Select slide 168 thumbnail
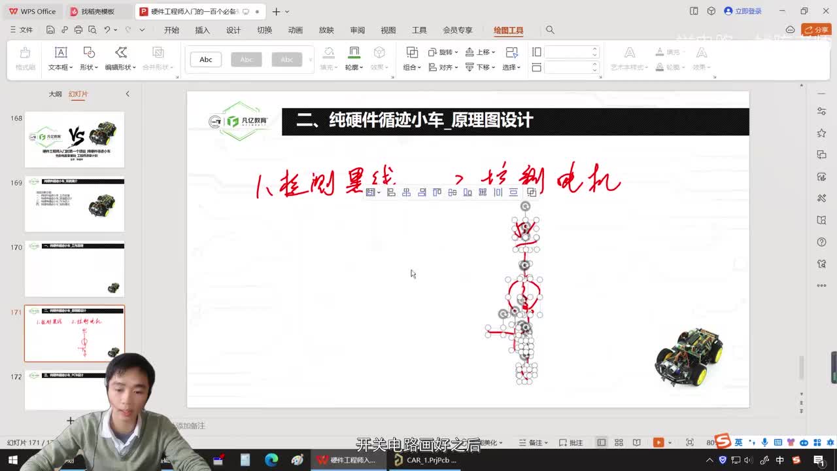 [75, 139]
